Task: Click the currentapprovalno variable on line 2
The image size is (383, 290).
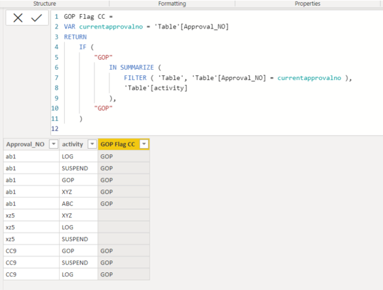Action: (111, 27)
